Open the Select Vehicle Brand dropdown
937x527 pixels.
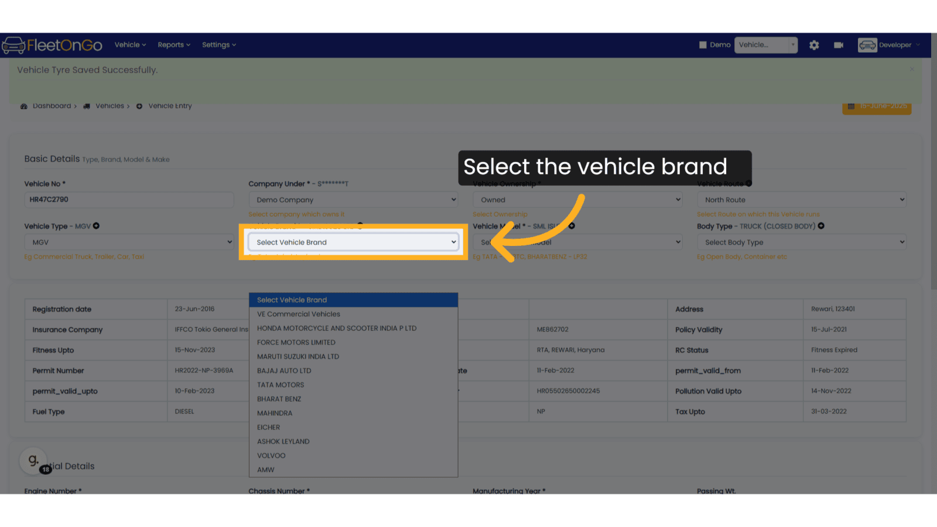pyautogui.click(x=353, y=242)
